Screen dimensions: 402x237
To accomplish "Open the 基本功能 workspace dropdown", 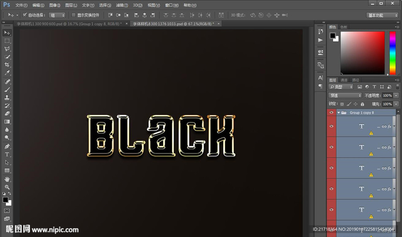I will [x=383, y=15].
